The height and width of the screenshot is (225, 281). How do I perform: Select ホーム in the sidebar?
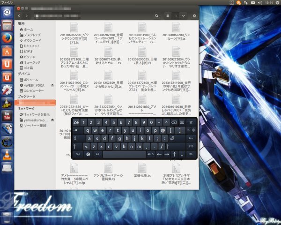27,30
